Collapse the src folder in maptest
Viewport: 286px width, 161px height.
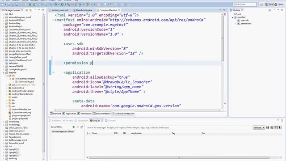click(7, 76)
